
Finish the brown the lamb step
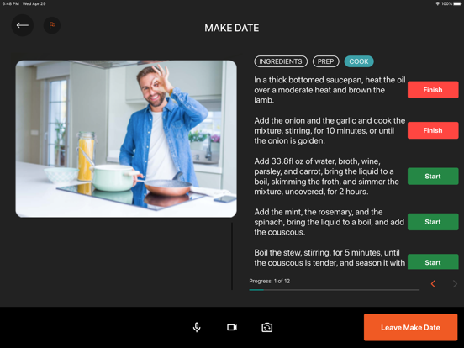click(433, 90)
